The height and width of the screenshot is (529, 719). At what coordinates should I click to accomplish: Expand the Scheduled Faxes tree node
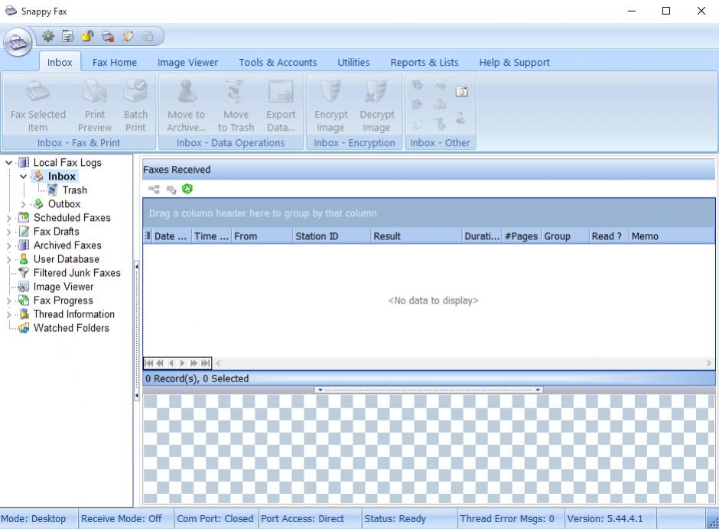click(x=8, y=218)
